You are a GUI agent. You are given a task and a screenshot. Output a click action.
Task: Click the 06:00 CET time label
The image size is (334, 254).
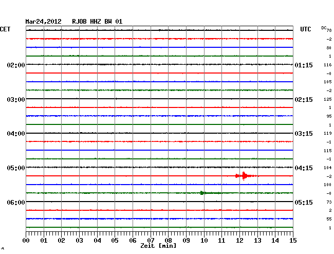16,202
